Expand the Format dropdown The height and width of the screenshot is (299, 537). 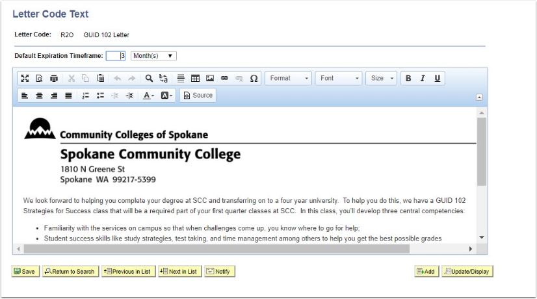tap(289, 78)
